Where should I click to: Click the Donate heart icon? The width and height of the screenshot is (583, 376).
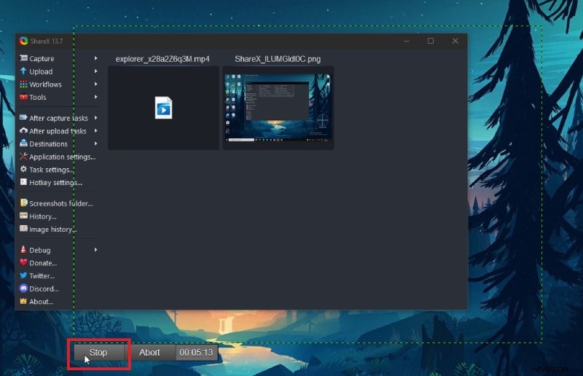[23, 262]
